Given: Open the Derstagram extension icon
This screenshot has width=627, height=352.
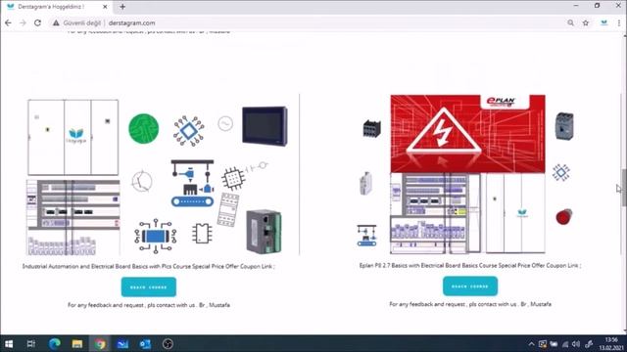Looking at the screenshot, I should pyautogui.click(x=604, y=23).
